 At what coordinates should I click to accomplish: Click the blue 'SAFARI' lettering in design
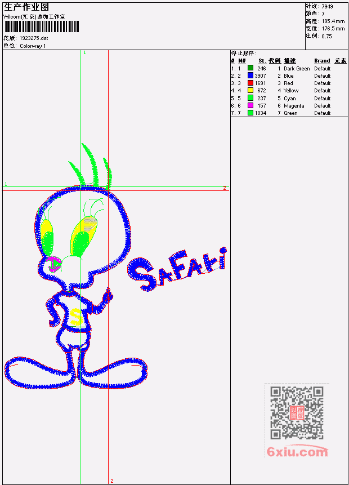[x=177, y=269]
